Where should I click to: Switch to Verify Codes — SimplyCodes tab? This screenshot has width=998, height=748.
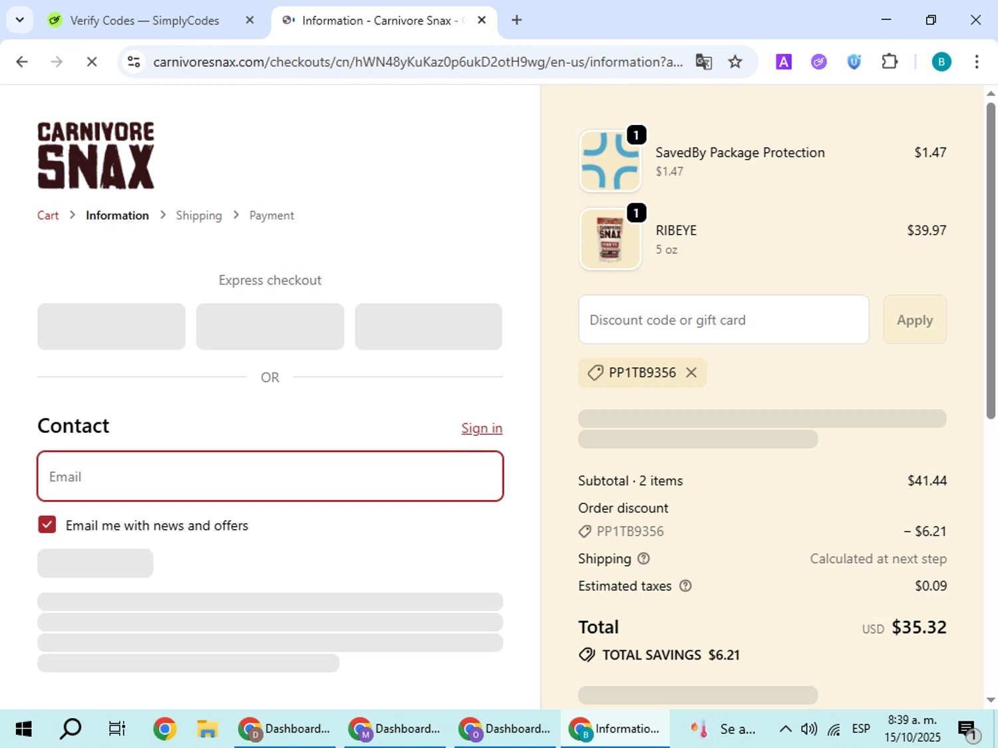(x=144, y=21)
